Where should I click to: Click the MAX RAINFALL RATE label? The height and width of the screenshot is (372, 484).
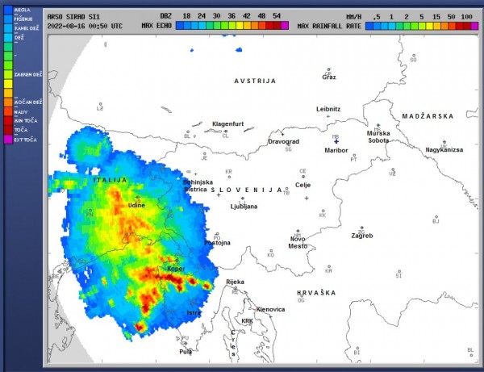click(x=329, y=26)
